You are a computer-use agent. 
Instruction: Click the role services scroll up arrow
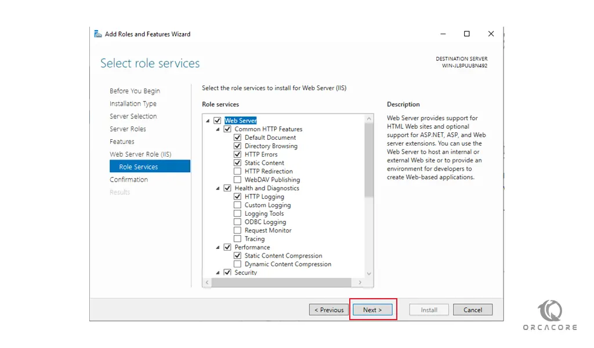(369, 119)
